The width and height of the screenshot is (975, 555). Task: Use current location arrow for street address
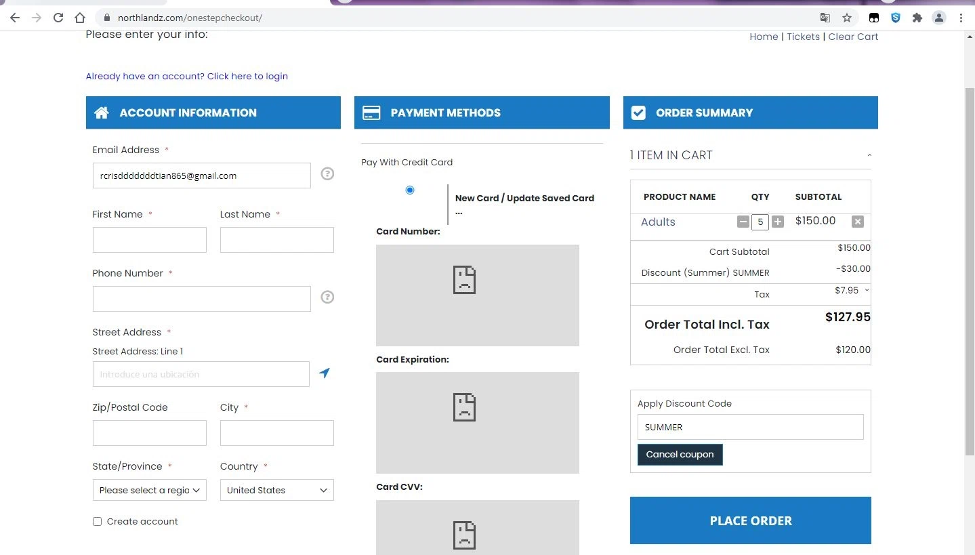tap(325, 373)
